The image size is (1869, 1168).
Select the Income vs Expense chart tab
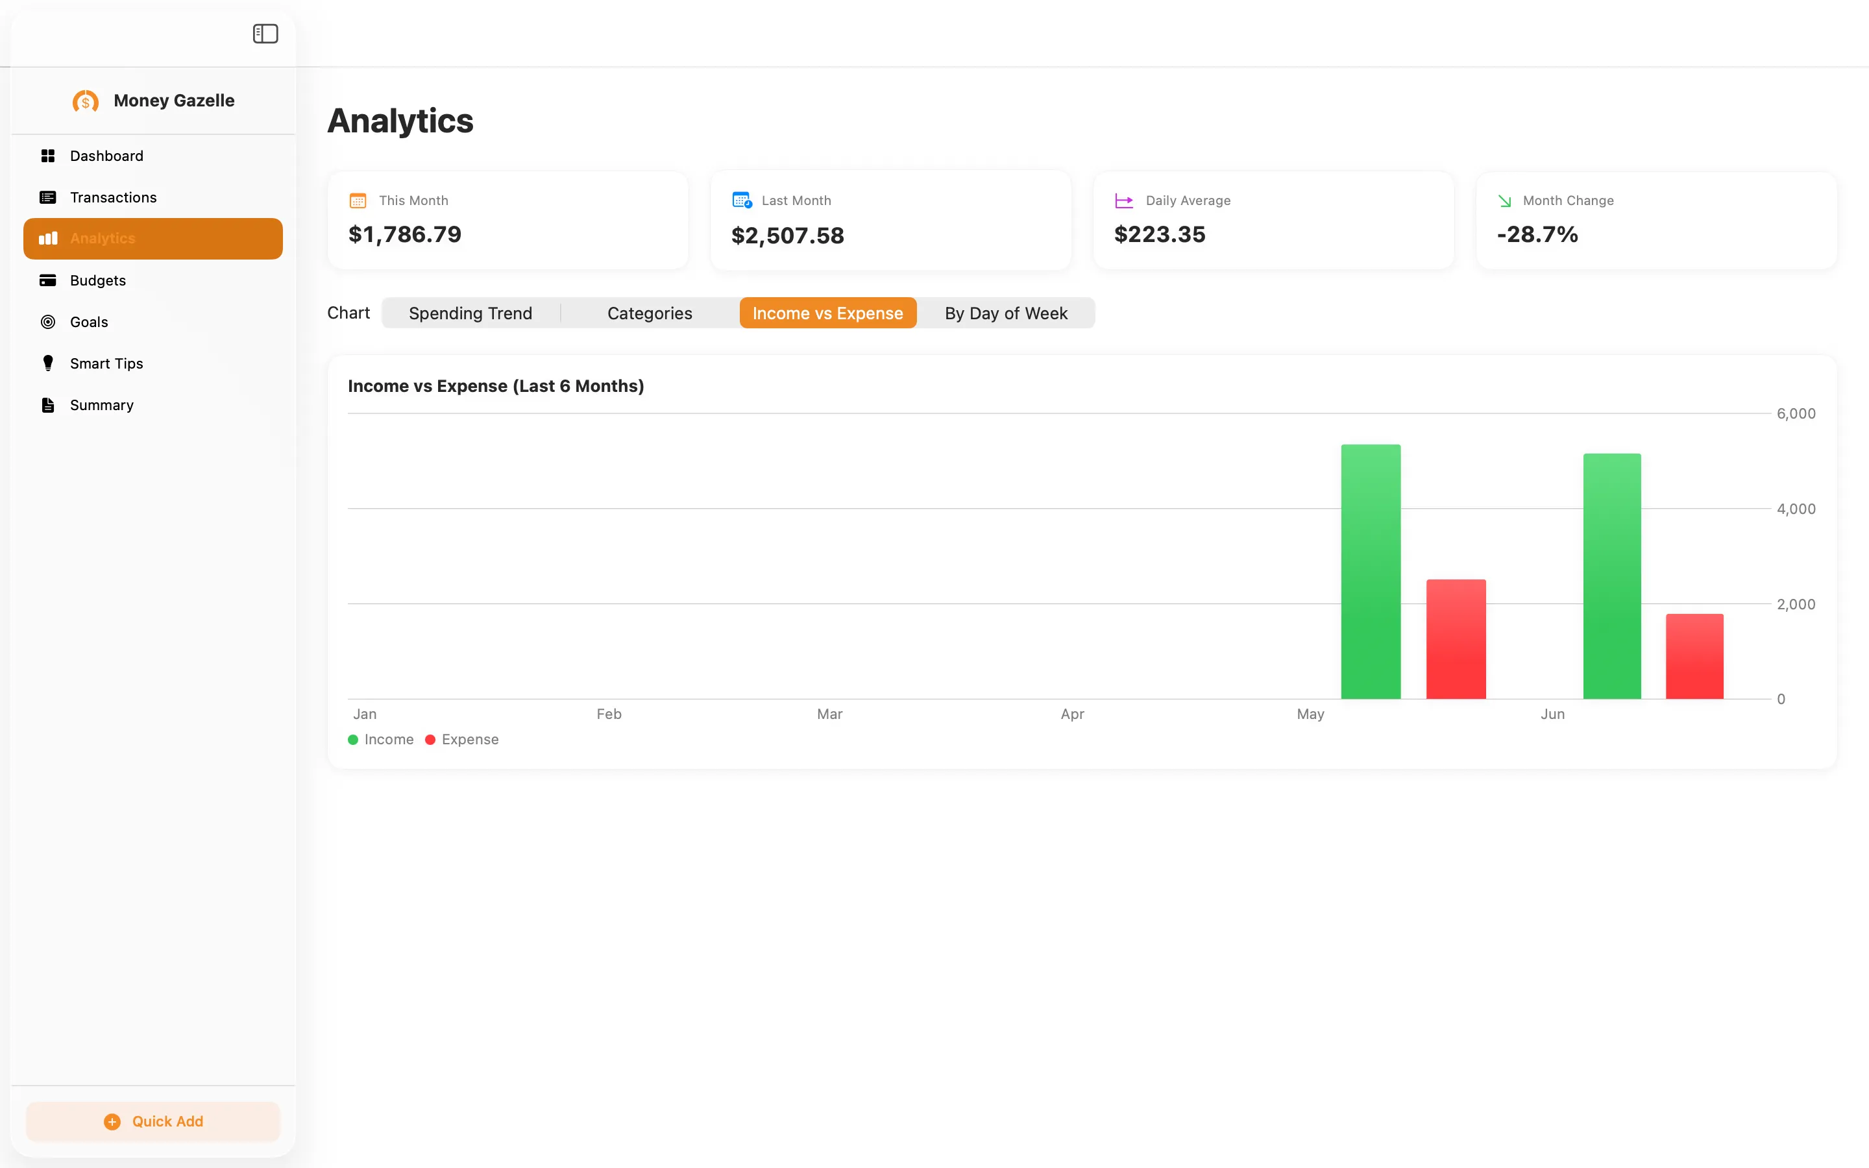[x=828, y=313]
